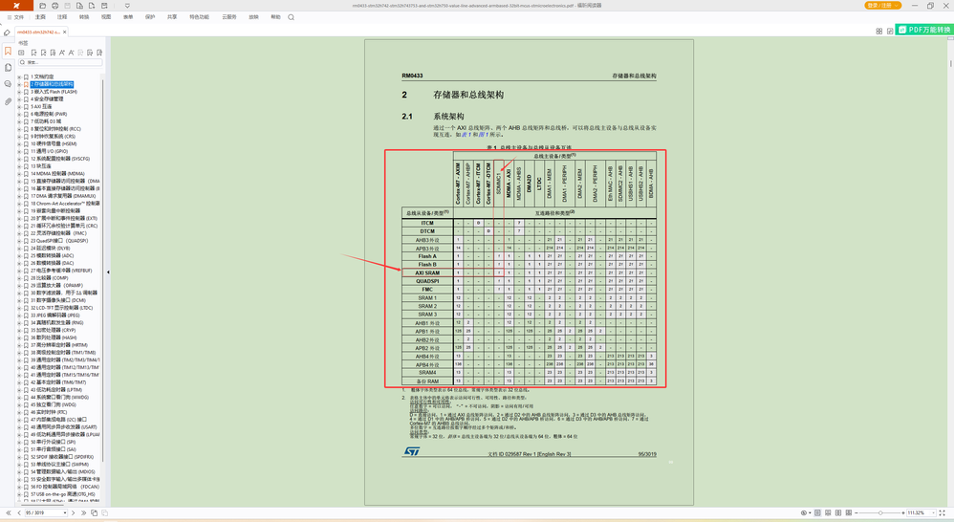Select bookmark '22 灵活存储控制器 (FMC)'
This screenshot has width=954, height=522.
click(58, 233)
